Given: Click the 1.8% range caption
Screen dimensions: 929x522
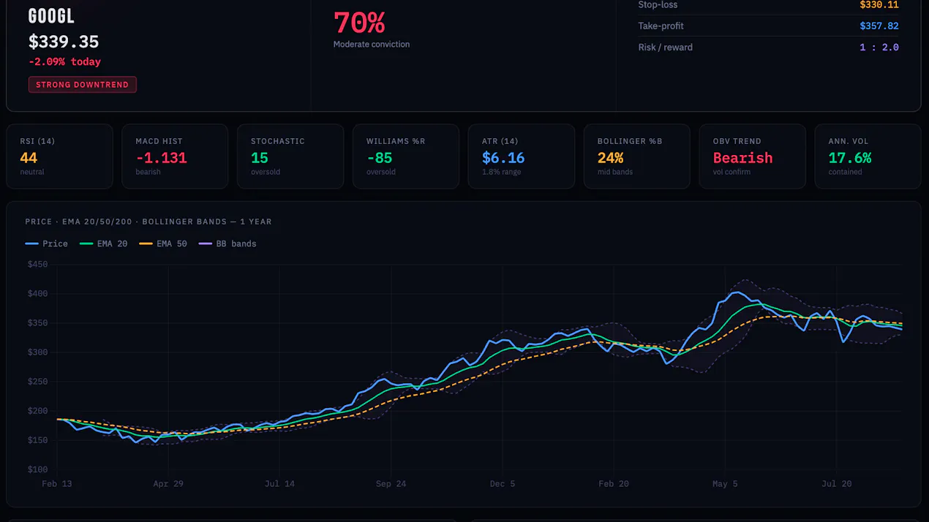Looking at the screenshot, I should [x=501, y=173].
